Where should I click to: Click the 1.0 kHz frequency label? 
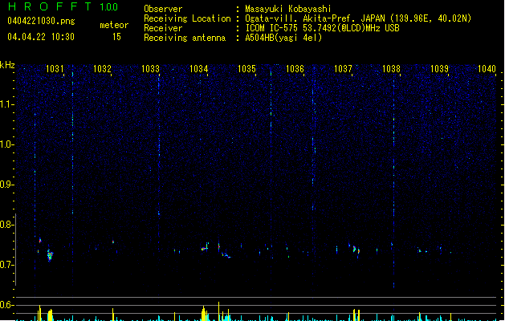click(x=7, y=144)
